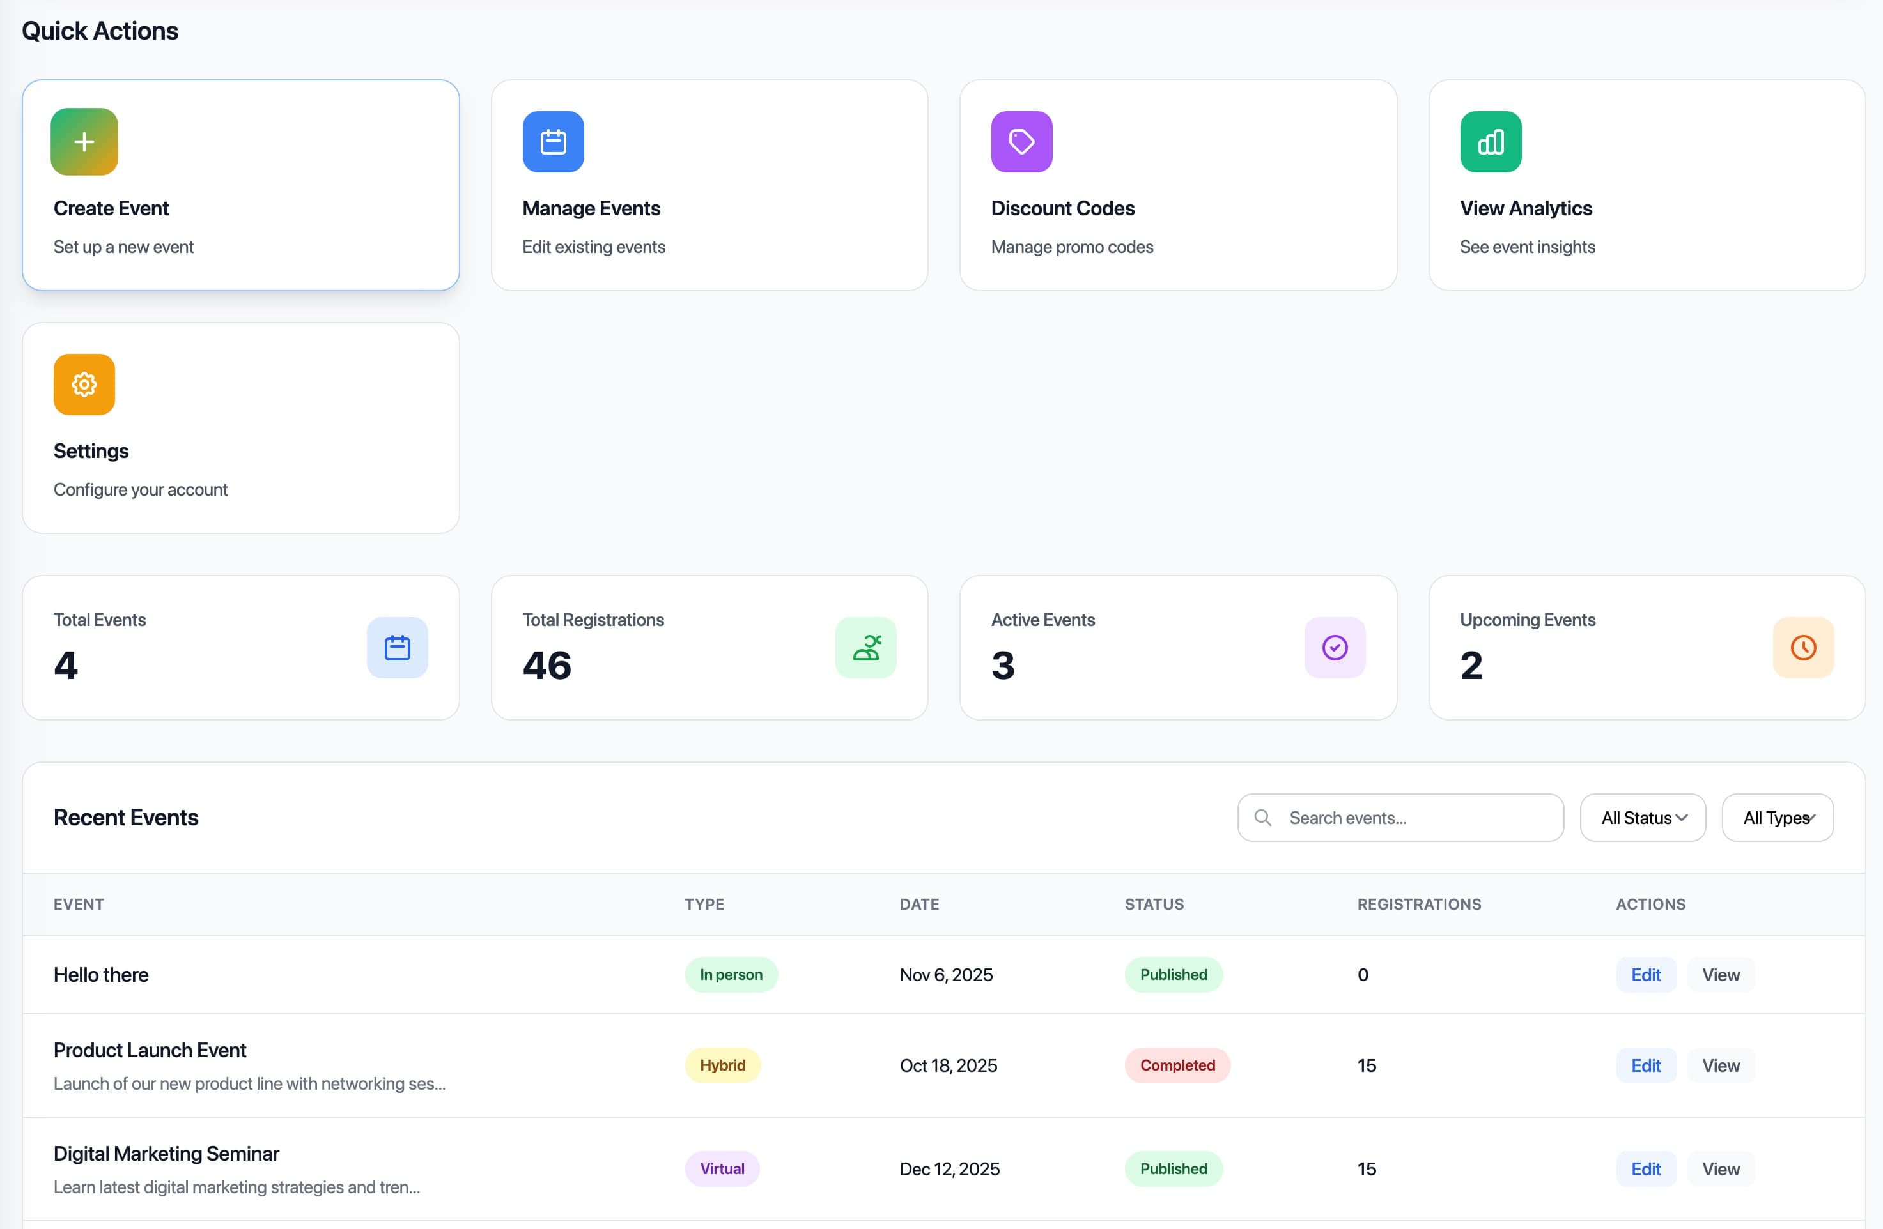Open the All Status dropdown
The image size is (1883, 1229).
(x=1643, y=818)
